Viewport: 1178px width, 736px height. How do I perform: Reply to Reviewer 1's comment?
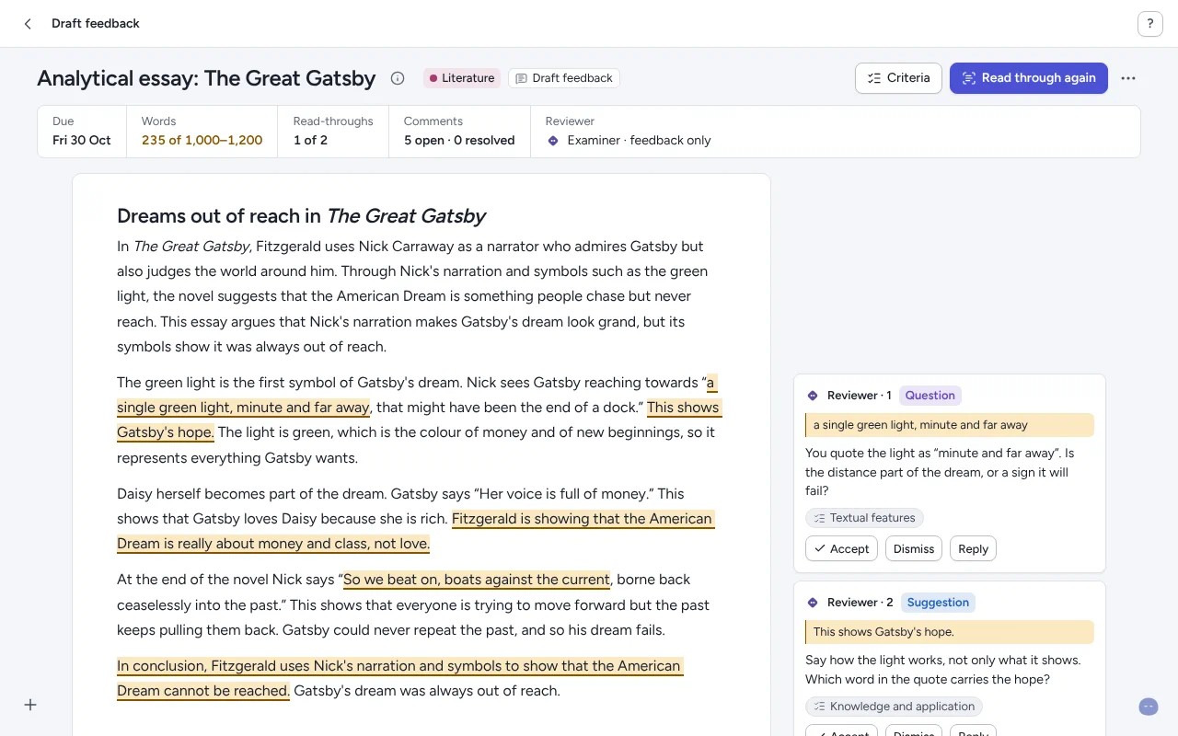973,549
